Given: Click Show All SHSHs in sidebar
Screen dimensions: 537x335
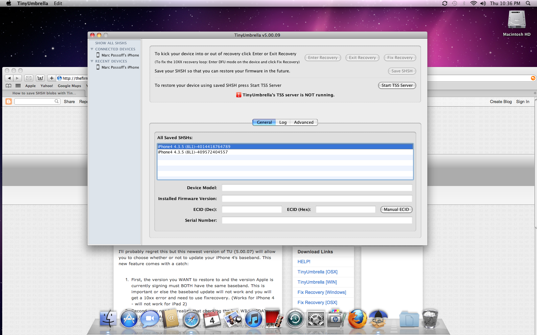Looking at the screenshot, I should 111,43.
